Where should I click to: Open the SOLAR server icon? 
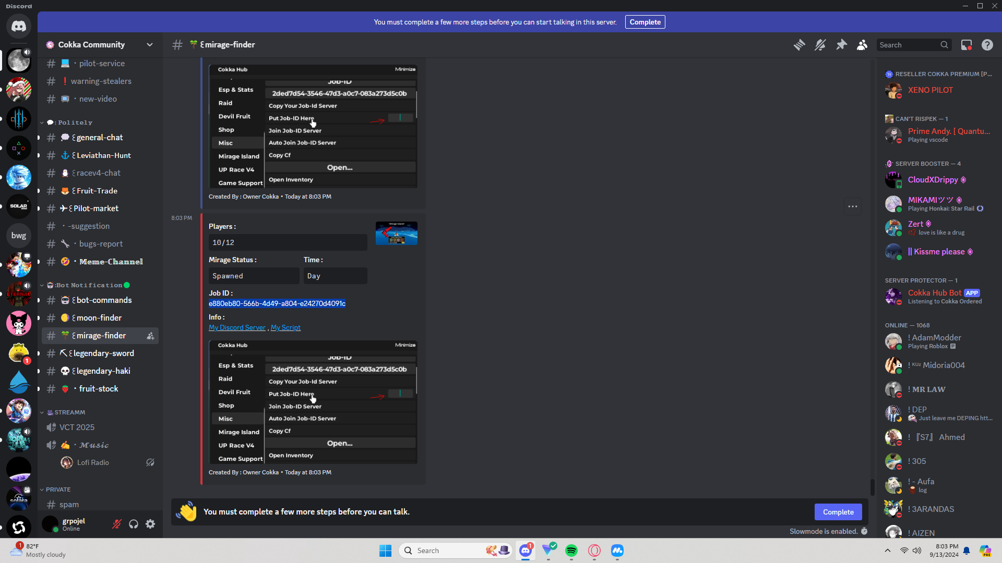pyautogui.click(x=19, y=206)
